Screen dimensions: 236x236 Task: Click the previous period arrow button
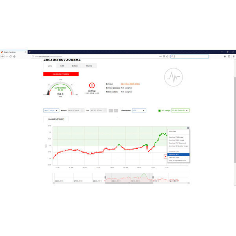111,111
